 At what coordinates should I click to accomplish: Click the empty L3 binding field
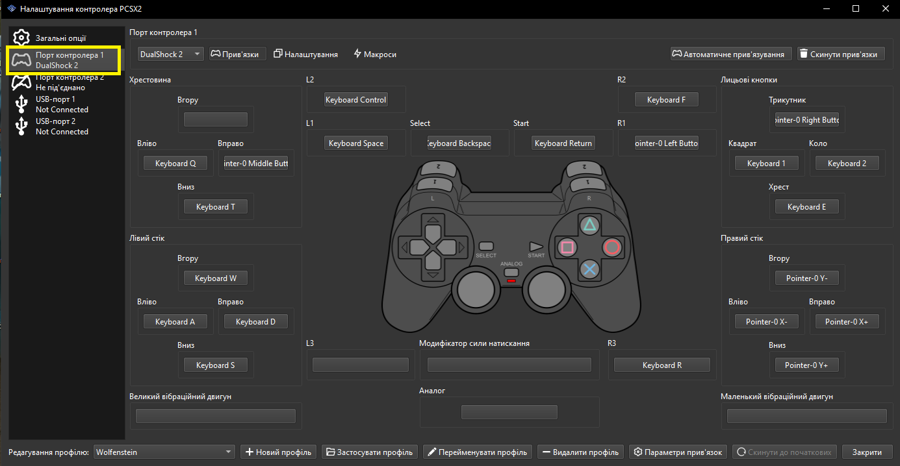pyautogui.click(x=363, y=365)
